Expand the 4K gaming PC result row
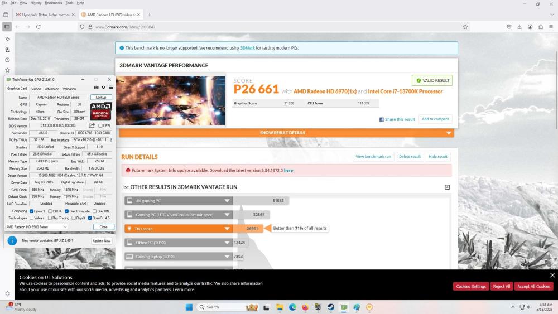The height and width of the screenshot is (314, 558). click(179, 201)
